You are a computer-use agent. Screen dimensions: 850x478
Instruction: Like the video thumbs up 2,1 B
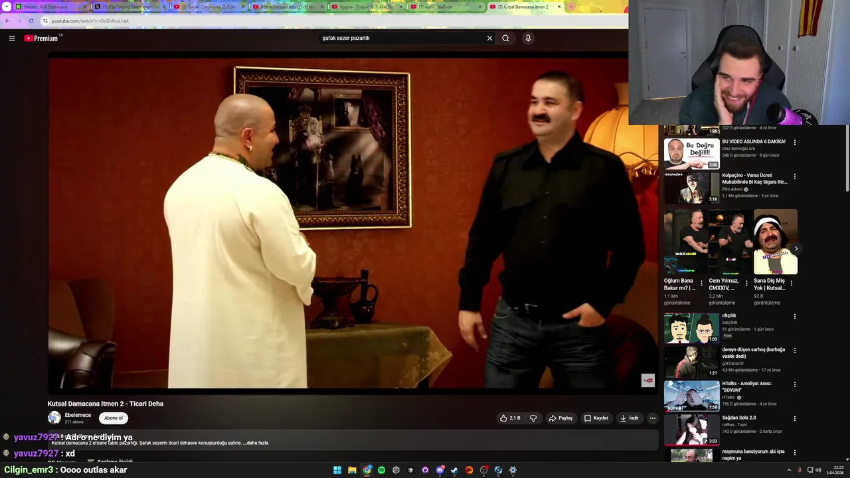pos(510,418)
